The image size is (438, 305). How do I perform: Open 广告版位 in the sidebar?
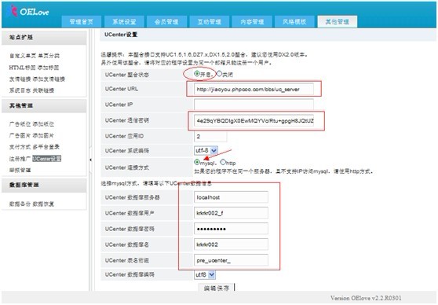click(x=20, y=124)
